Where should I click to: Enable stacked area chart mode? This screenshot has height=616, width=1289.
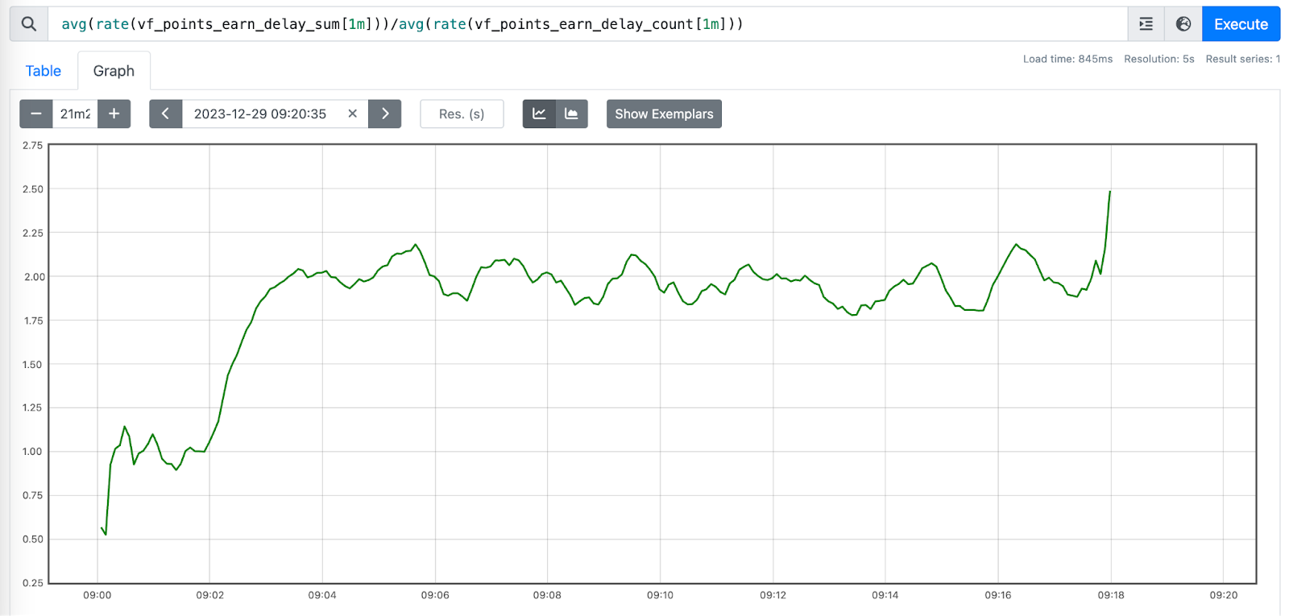pos(571,114)
